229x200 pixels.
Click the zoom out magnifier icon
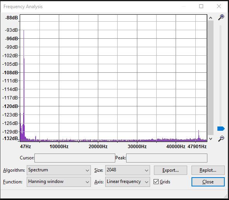(221, 139)
